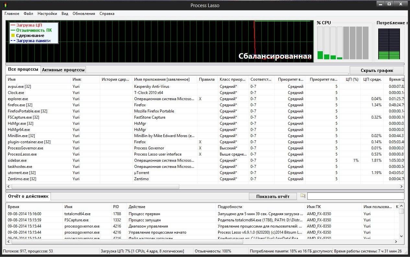Click the Показать отчёт button
Viewport: 410px width, 257px height.
pyautogui.click(x=273, y=196)
